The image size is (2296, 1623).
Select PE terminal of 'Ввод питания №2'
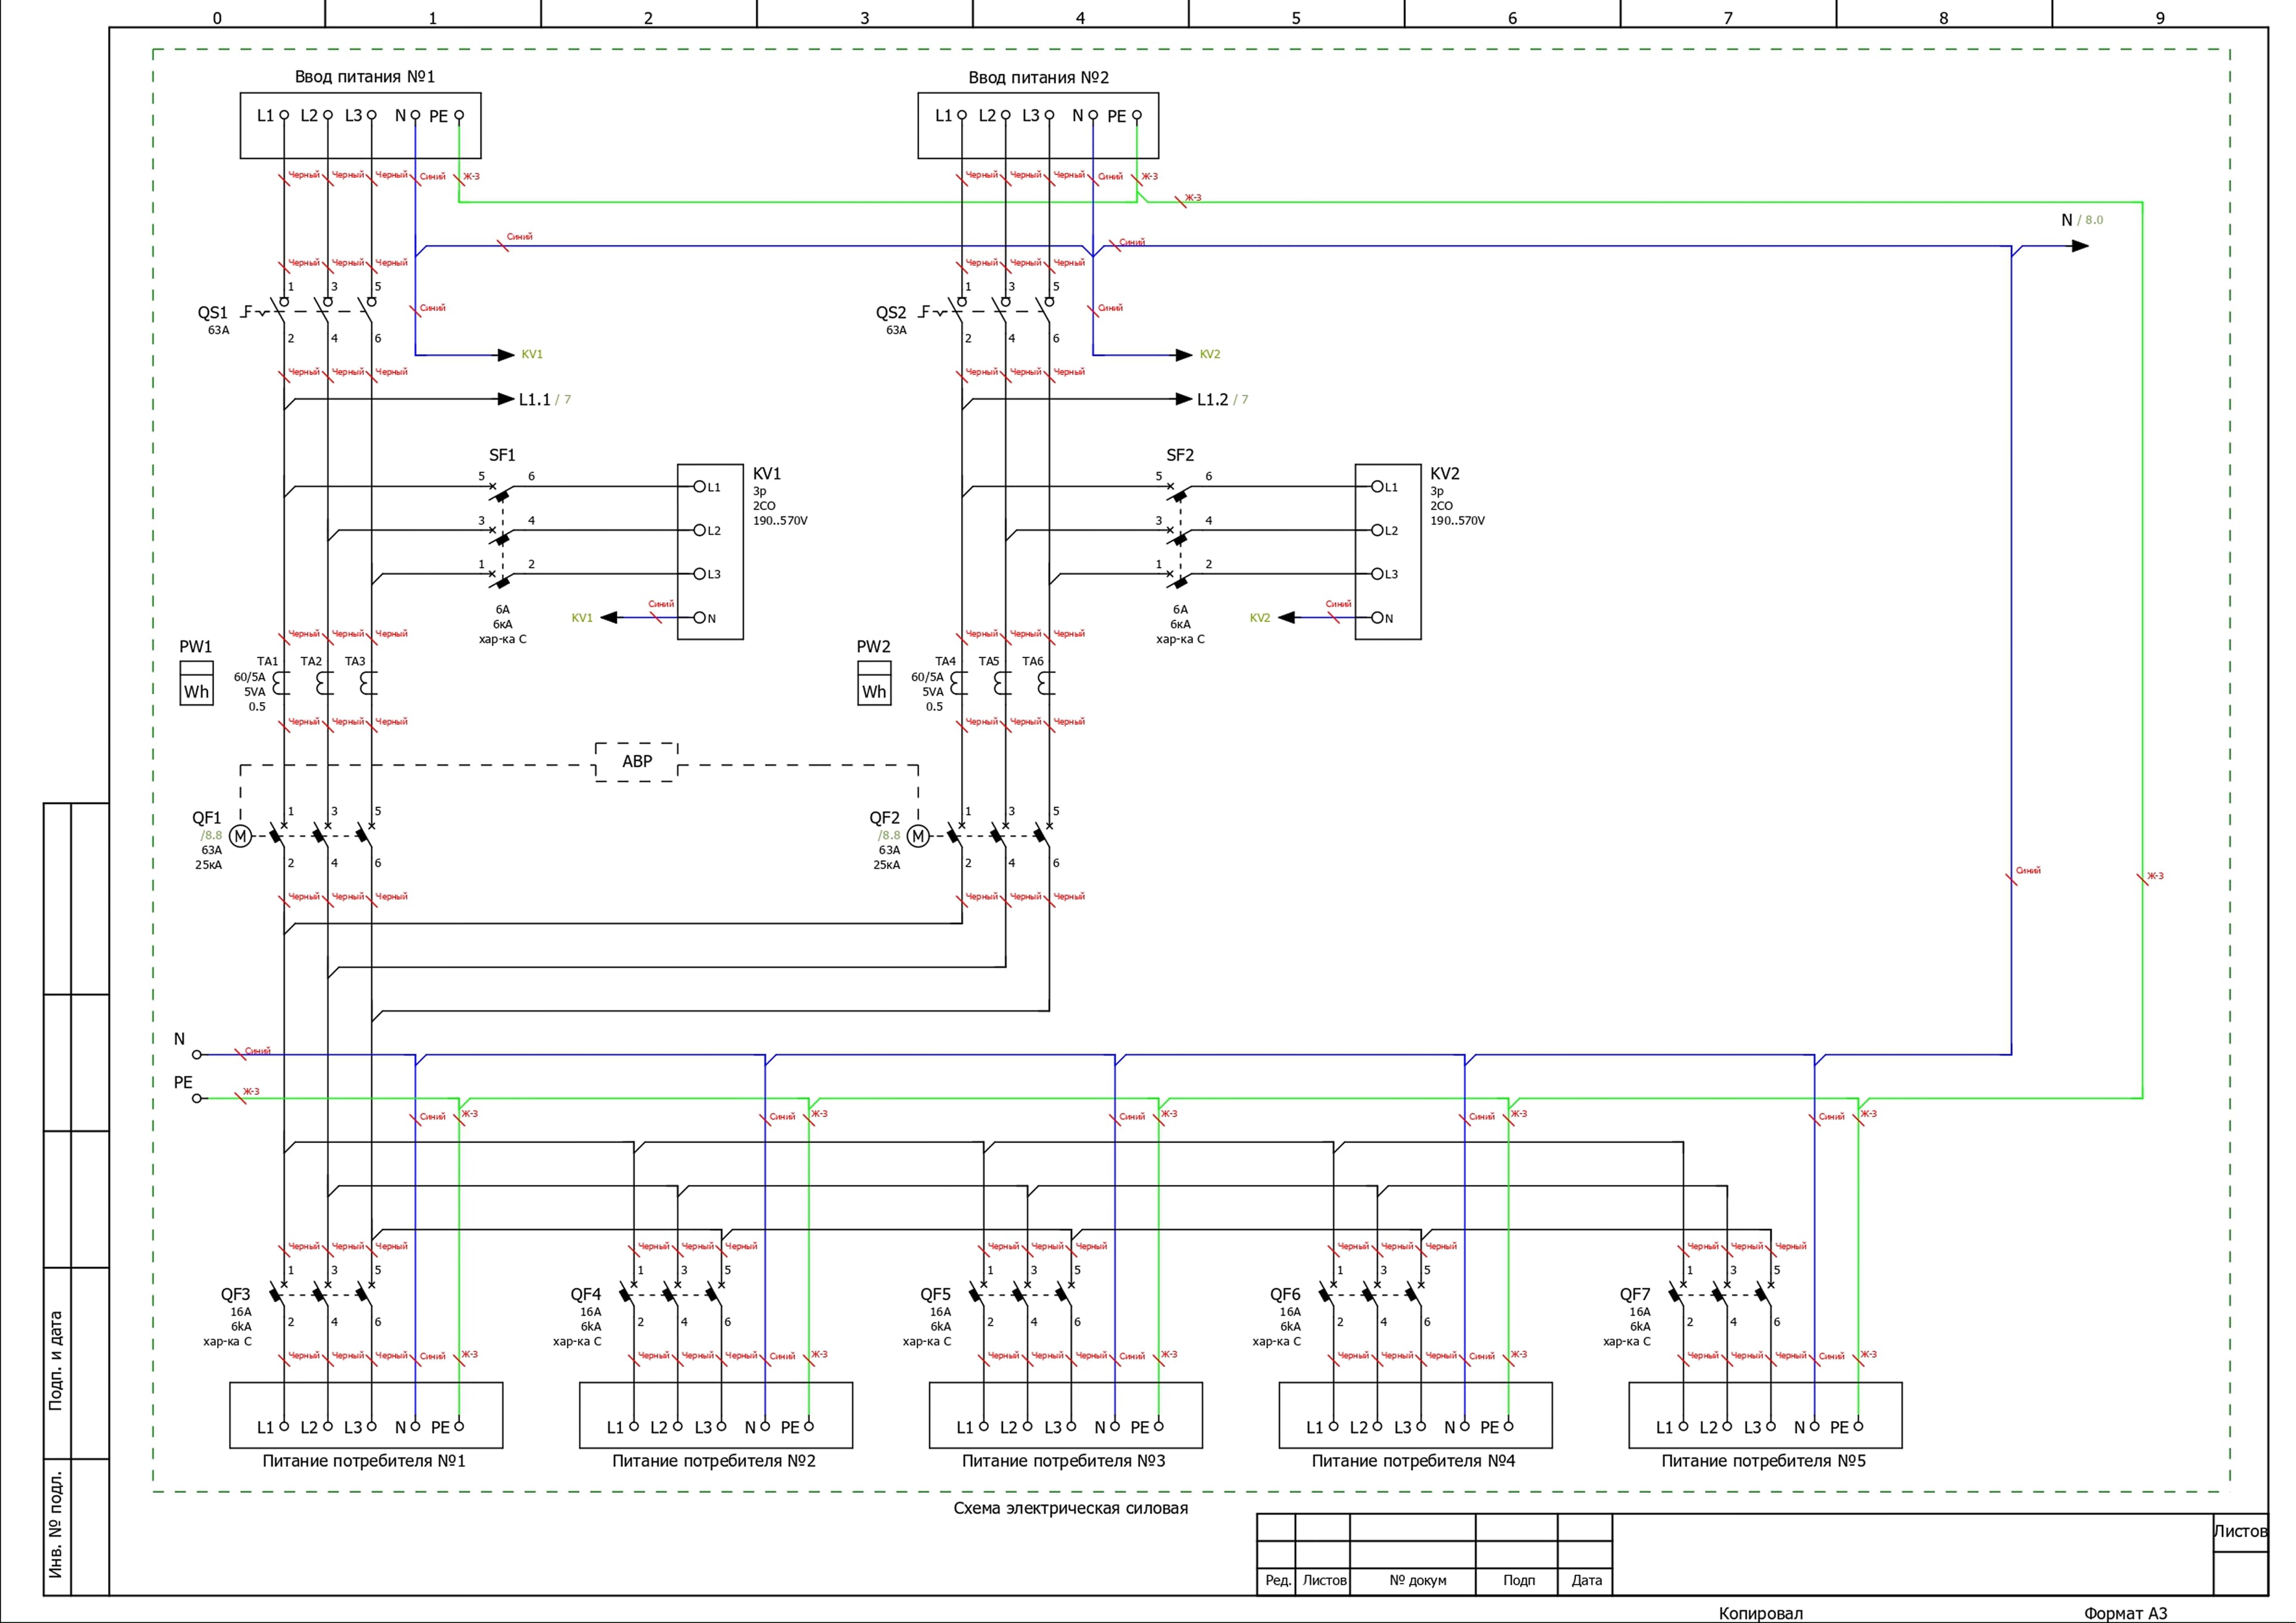pyautogui.click(x=1136, y=116)
